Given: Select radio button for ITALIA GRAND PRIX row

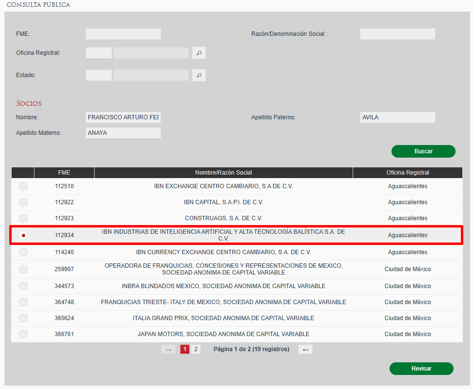Looking at the screenshot, I should click(x=23, y=318).
